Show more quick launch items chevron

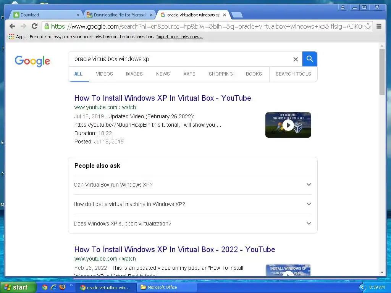coord(71,285)
